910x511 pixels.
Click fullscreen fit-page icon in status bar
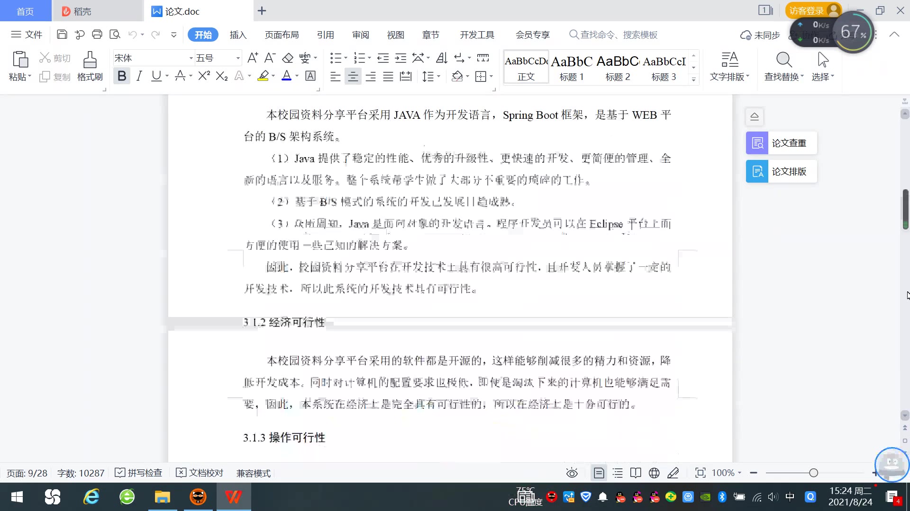700,473
